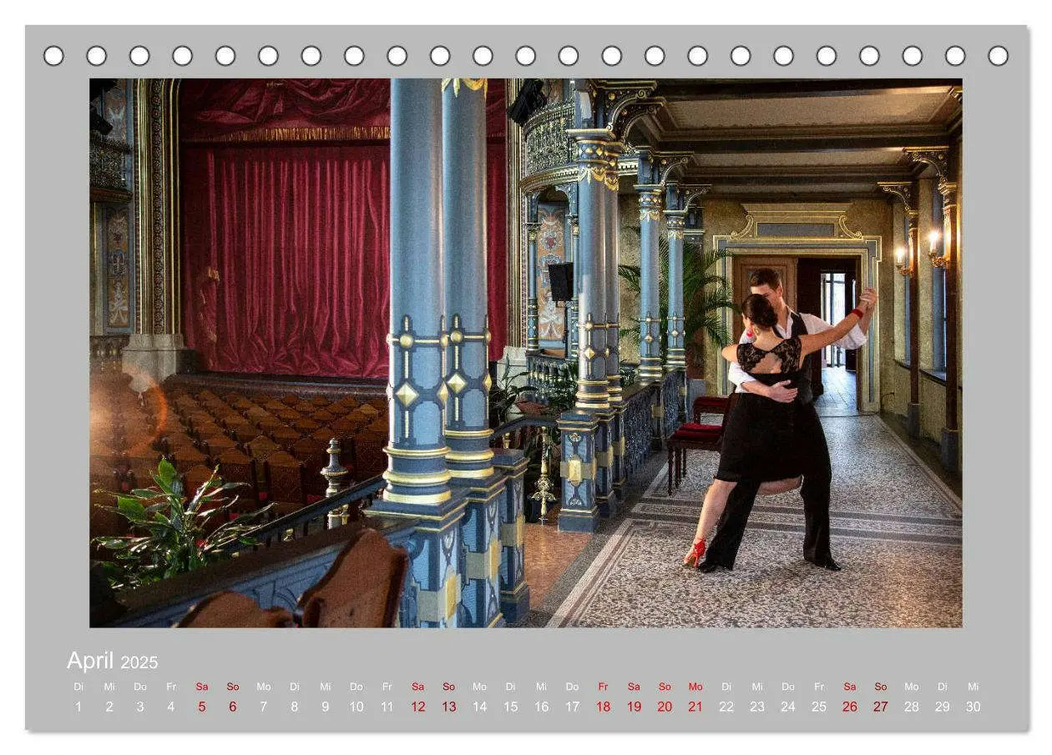Image resolution: width=1052 pixels, height=755 pixels.
Task: Select Sunday day 13
Action: tap(449, 707)
